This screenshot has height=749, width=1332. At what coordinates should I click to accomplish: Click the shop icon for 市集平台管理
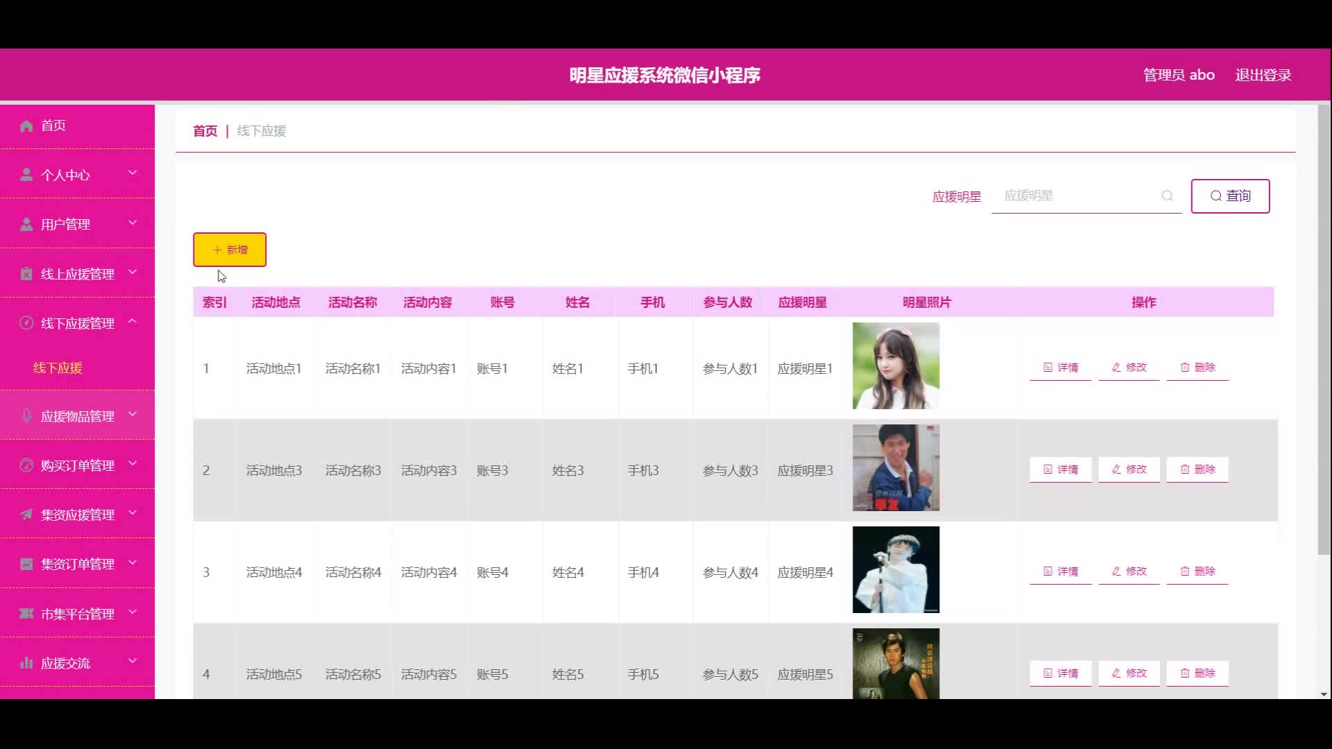[x=26, y=613]
